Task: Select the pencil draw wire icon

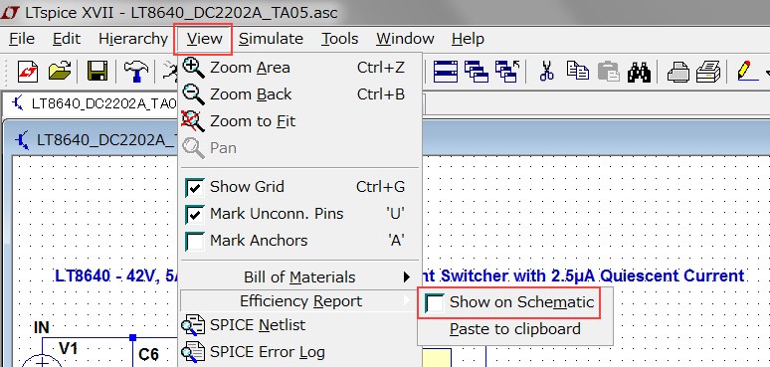Action: 745,72
